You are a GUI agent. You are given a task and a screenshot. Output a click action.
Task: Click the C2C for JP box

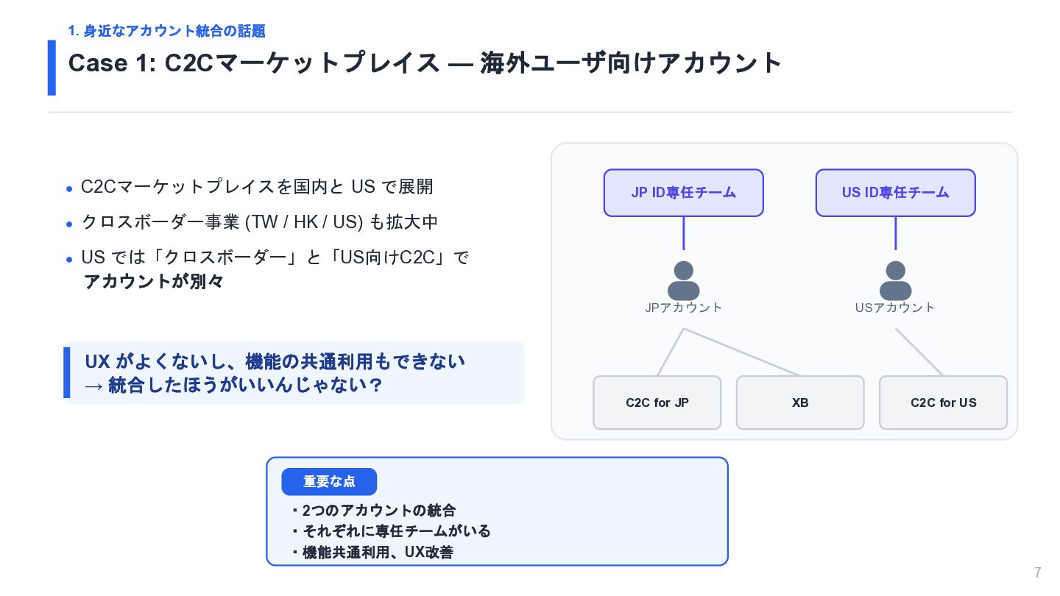coord(657,402)
